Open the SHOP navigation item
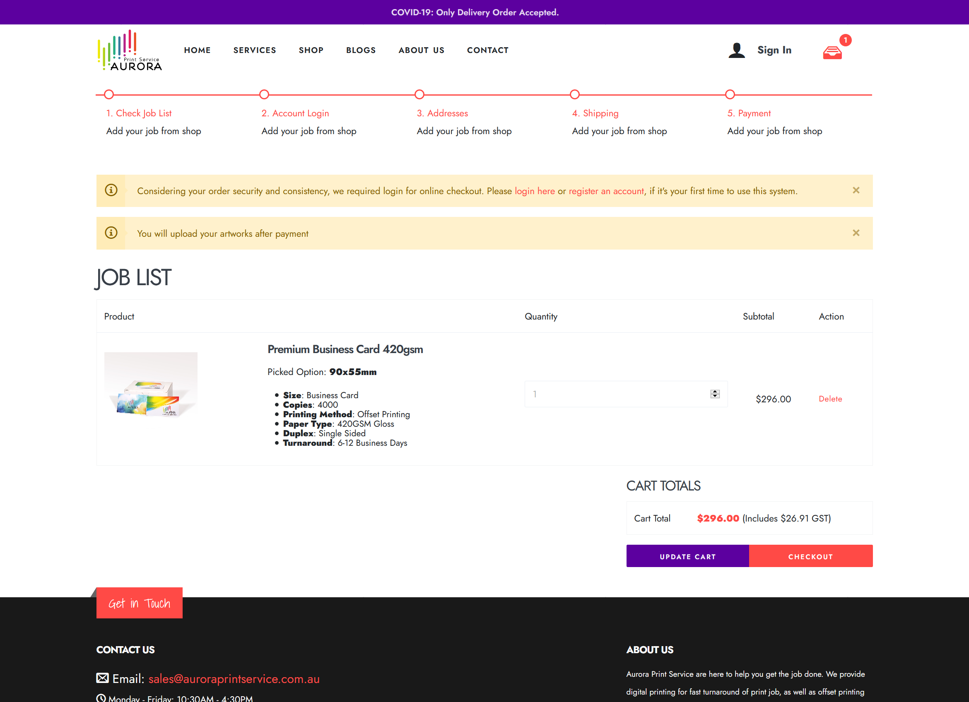 pos(311,50)
